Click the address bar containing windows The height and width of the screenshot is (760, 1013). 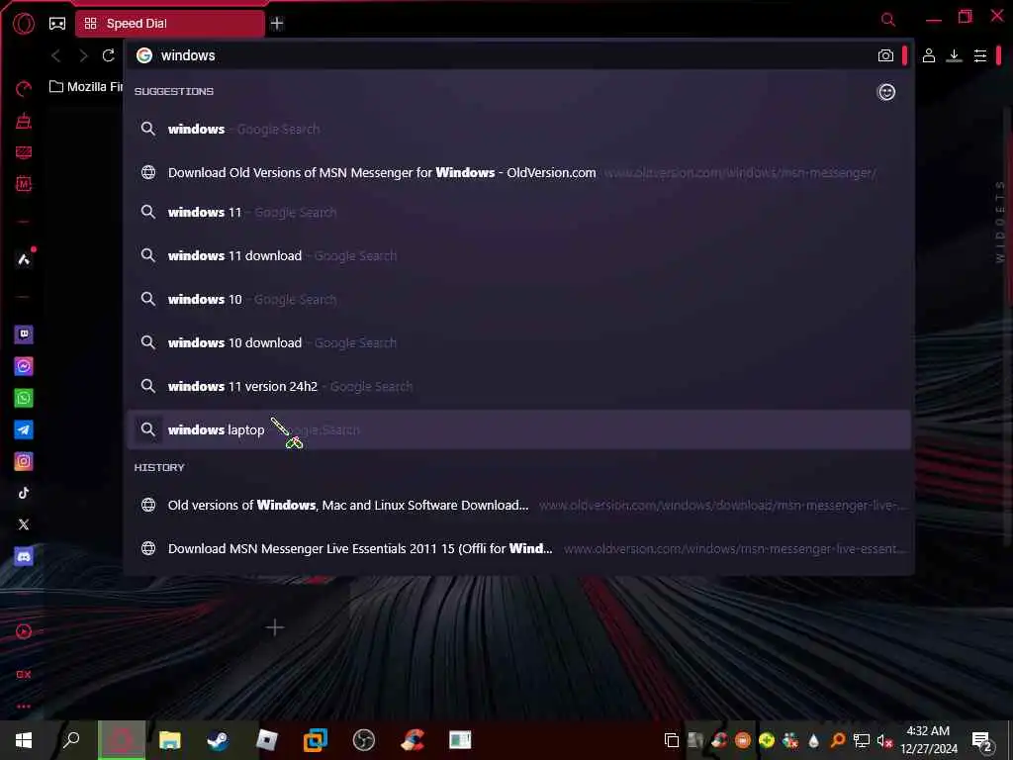point(504,55)
